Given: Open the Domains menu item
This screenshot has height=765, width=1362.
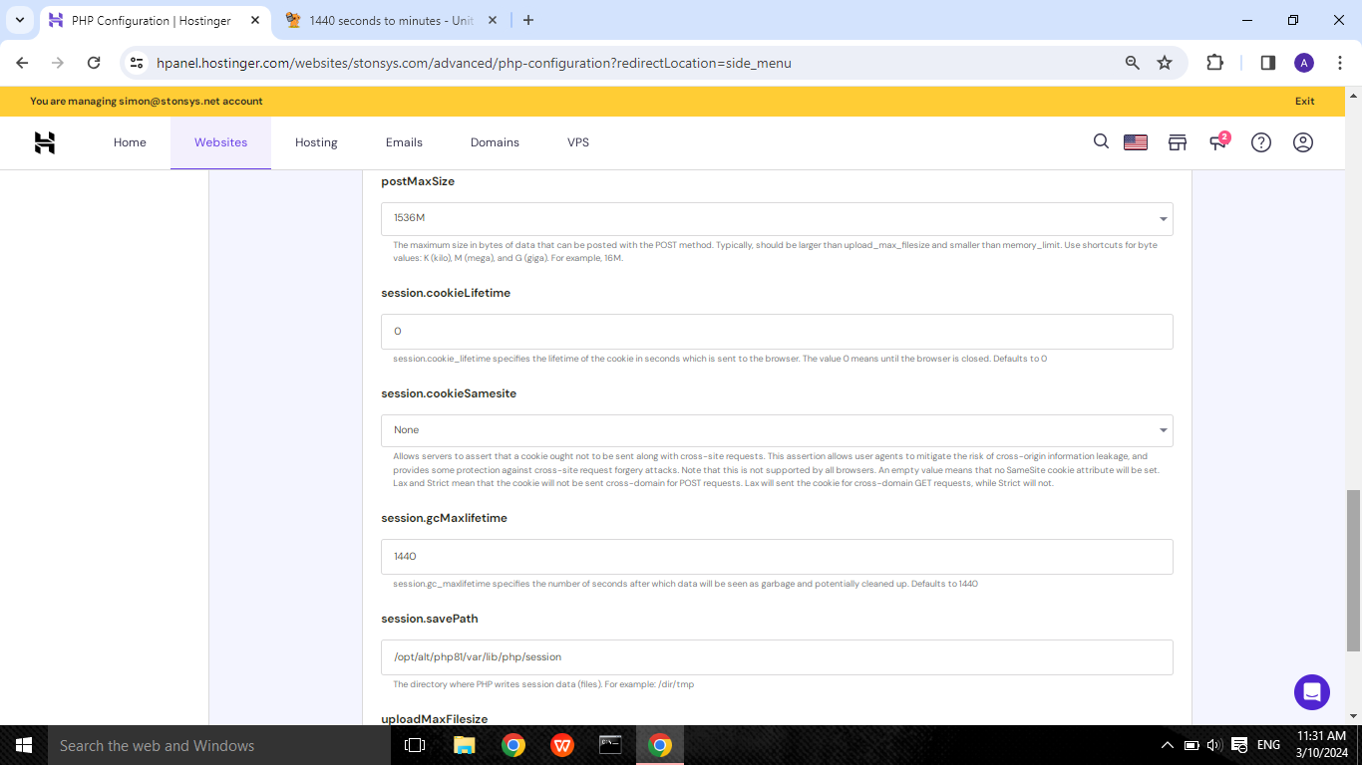Looking at the screenshot, I should [495, 142].
